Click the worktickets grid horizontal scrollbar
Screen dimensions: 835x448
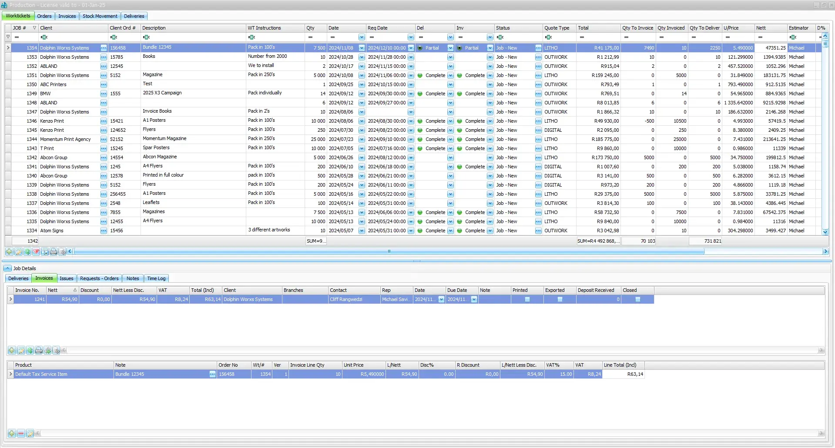tap(389, 251)
